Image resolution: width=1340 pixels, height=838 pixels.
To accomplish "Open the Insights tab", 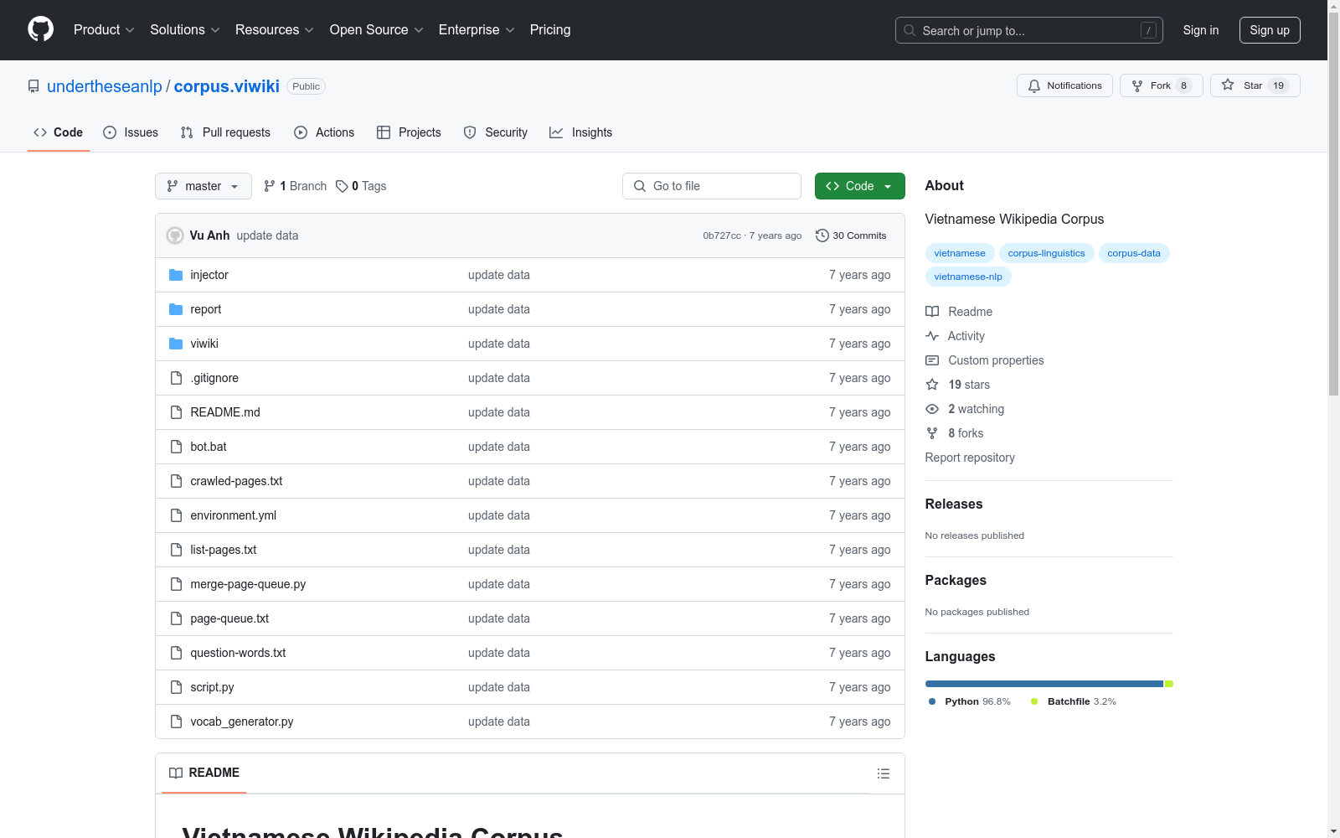I will (581, 132).
